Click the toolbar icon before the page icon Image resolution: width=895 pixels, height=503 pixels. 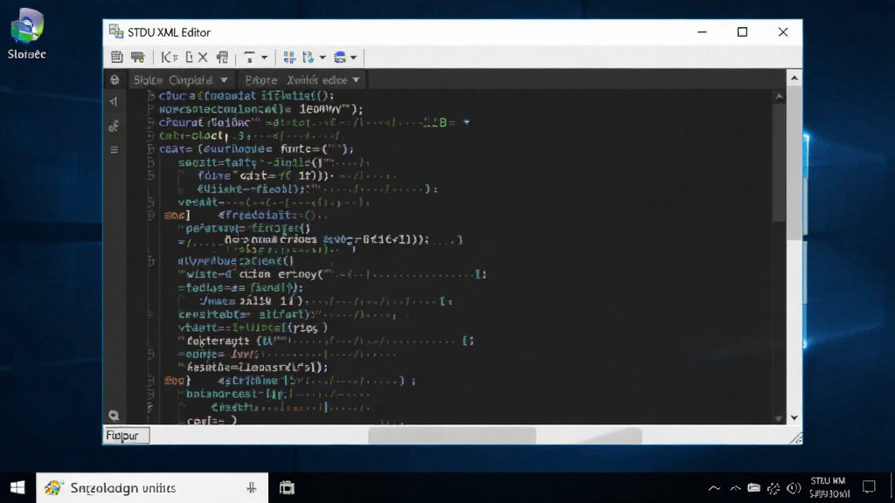coord(169,57)
